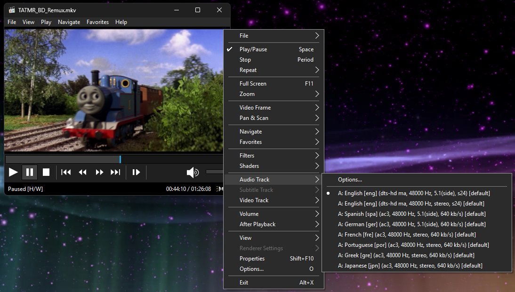Select Portuguese [por] audio track
This screenshot has width=515, height=292.
[x=417, y=245]
